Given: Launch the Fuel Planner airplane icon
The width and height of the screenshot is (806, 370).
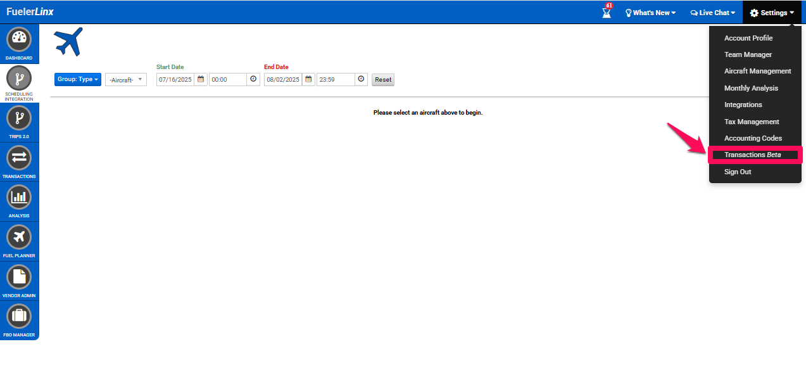Looking at the screenshot, I should coord(19,237).
